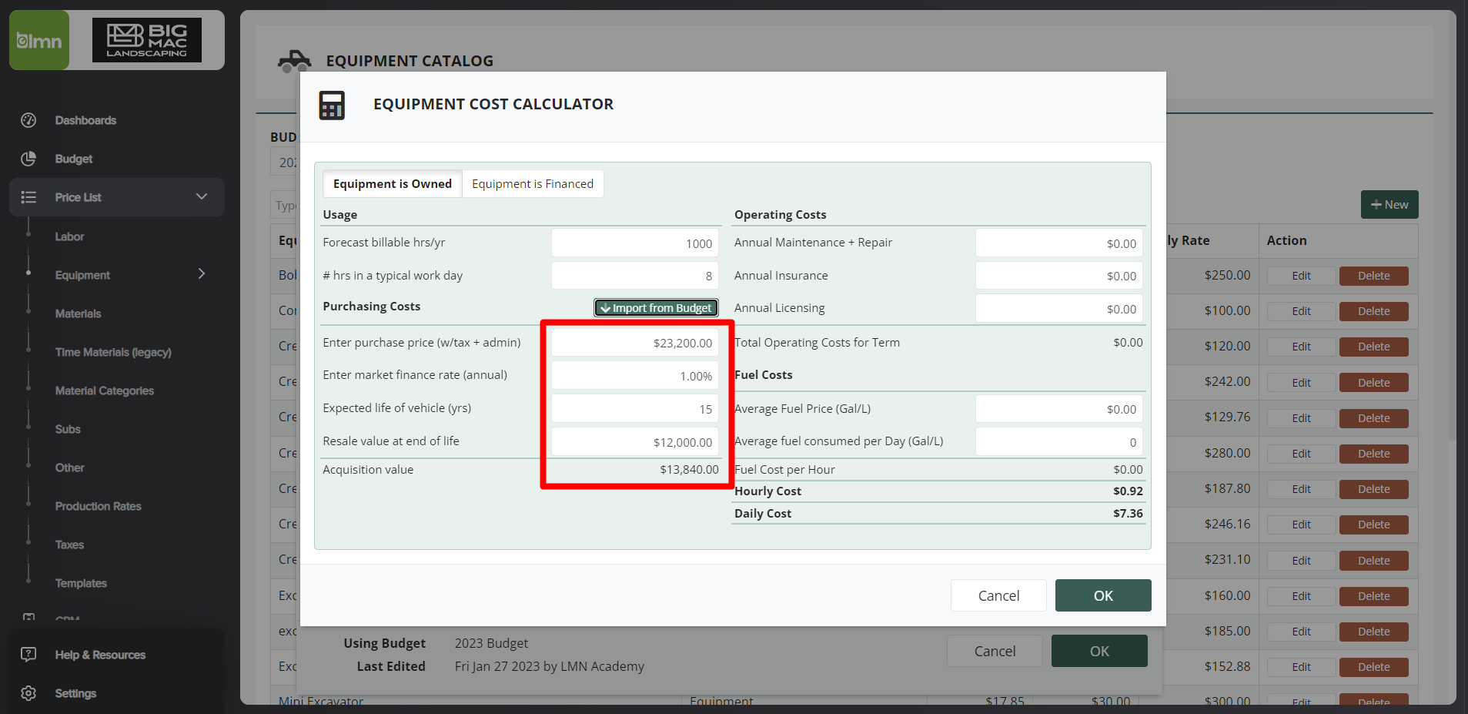Open Production Rates
Image resolution: width=1468 pixels, height=714 pixels.
99,506
